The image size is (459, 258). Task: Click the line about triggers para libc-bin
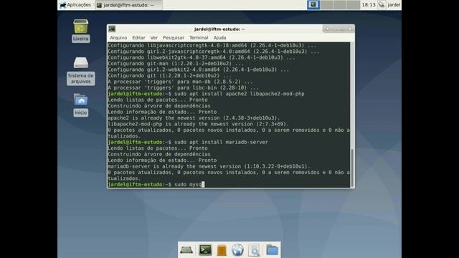(183, 87)
